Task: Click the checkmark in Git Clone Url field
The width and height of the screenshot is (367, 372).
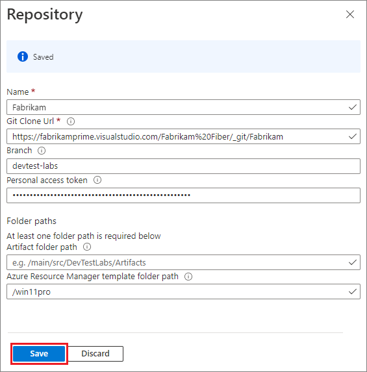Action: [353, 136]
